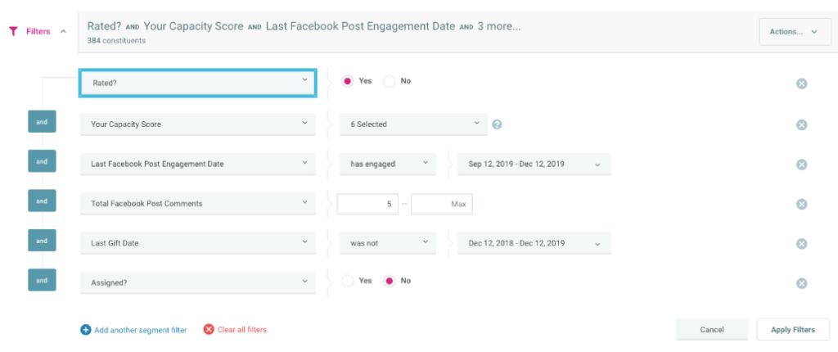Remove the Your Capacity Score filter
This screenshot has width=838, height=352.
[x=802, y=124]
